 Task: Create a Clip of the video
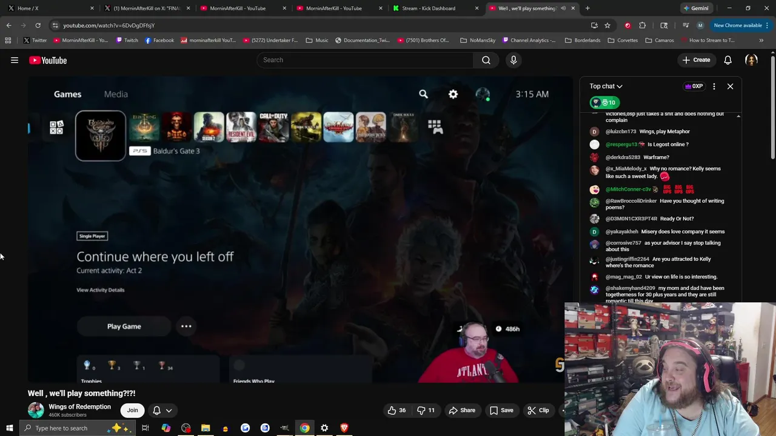[538, 411]
